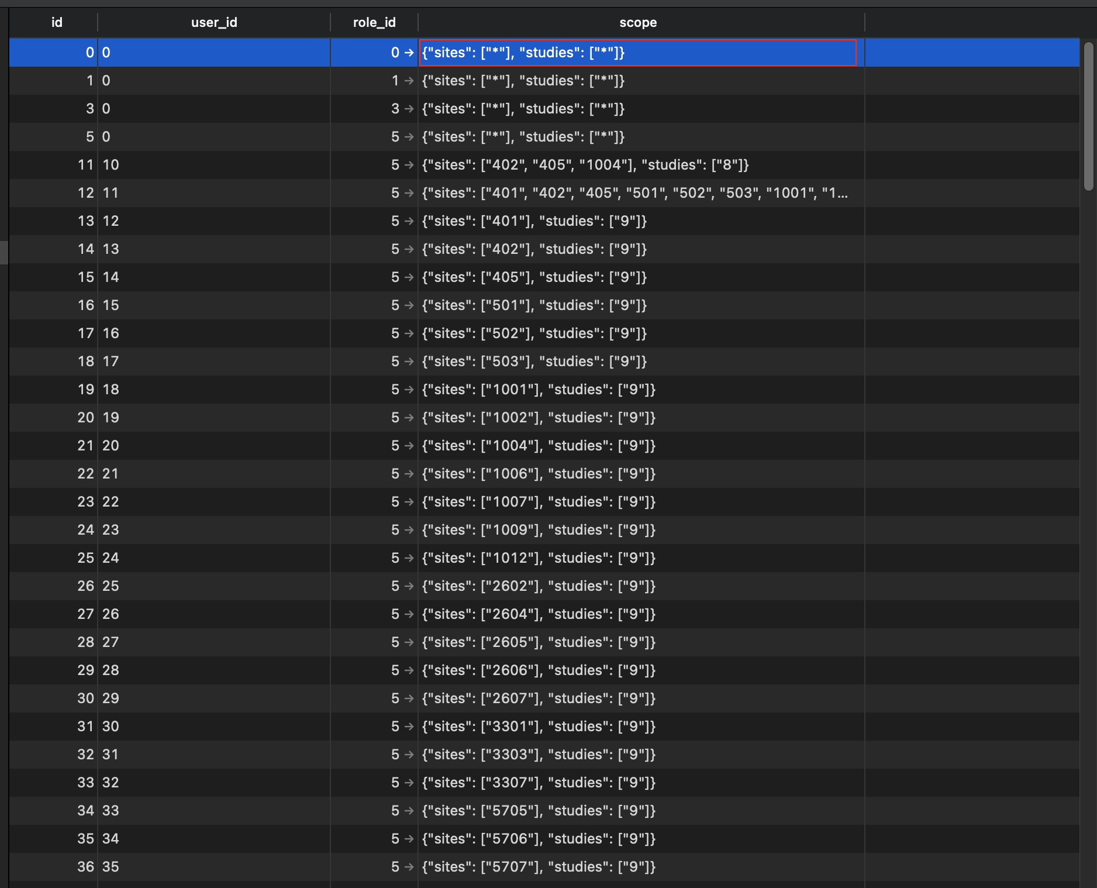Screen dimensions: 1097x888
Task: Follow role_id arrow in row id 12
Action: [409, 193]
